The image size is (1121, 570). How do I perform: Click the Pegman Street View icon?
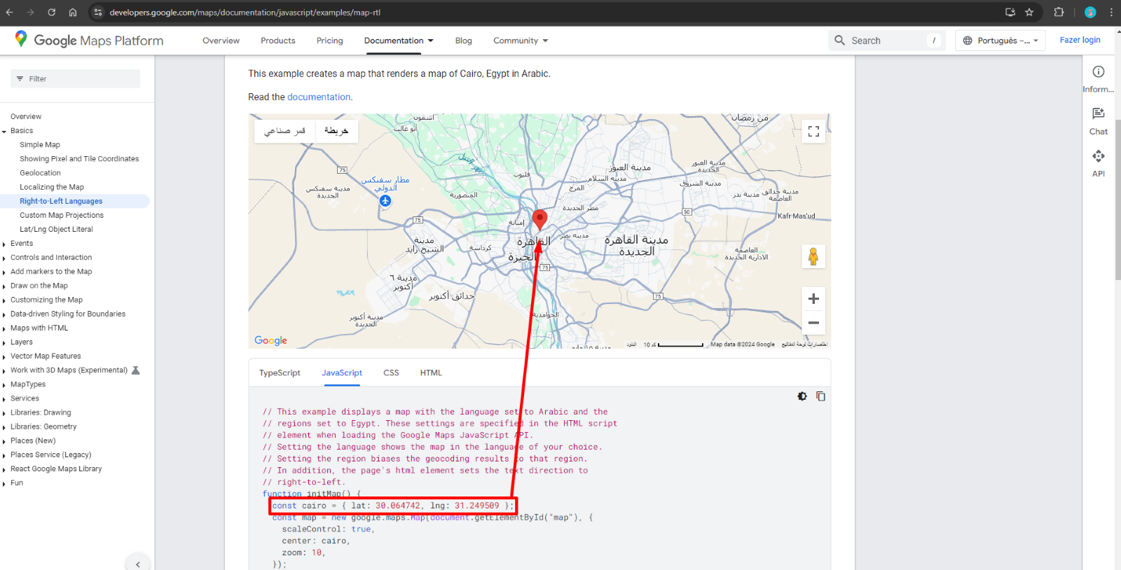point(813,256)
